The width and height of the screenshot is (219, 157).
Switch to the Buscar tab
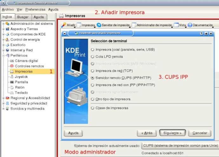(23, 17)
